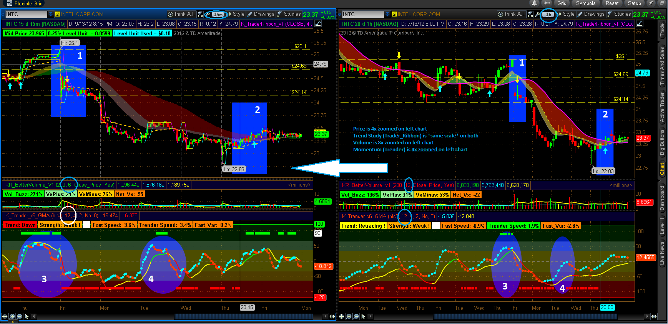The width and height of the screenshot is (668, 324).
Task: Select the pointer tool under left chart
Action: tap(27, 316)
